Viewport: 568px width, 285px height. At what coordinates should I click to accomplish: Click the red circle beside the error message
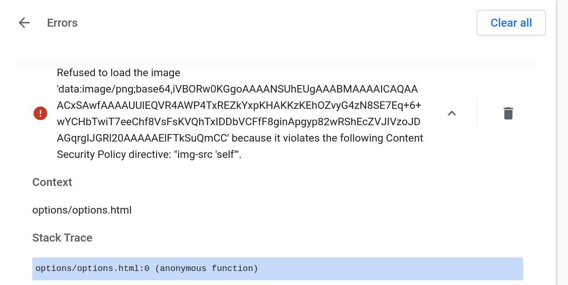click(40, 113)
